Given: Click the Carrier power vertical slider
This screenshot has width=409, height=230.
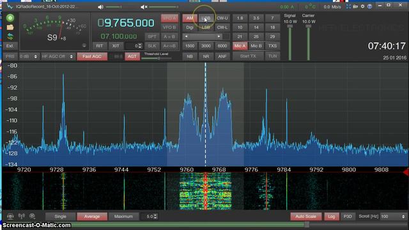Looking at the screenshot, I should click(309, 43).
